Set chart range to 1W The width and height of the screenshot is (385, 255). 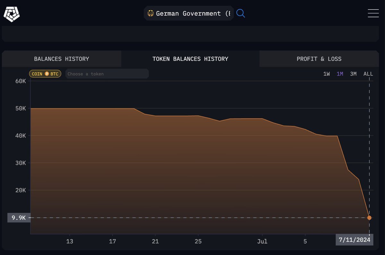[x=327, y=74]
